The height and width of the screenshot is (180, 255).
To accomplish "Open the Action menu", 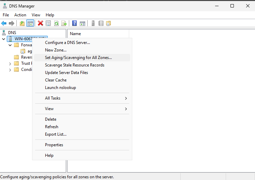I will [x=20, y=15].
